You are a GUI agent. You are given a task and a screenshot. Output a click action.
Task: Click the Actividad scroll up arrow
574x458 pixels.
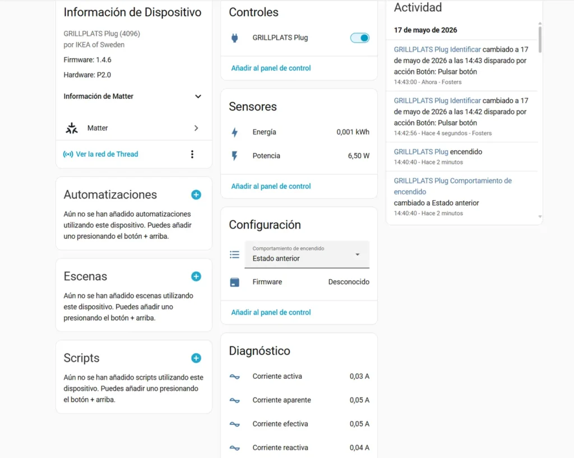click(540, 24)
